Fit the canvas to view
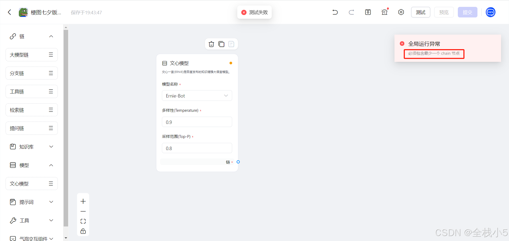 click(83, 221)
